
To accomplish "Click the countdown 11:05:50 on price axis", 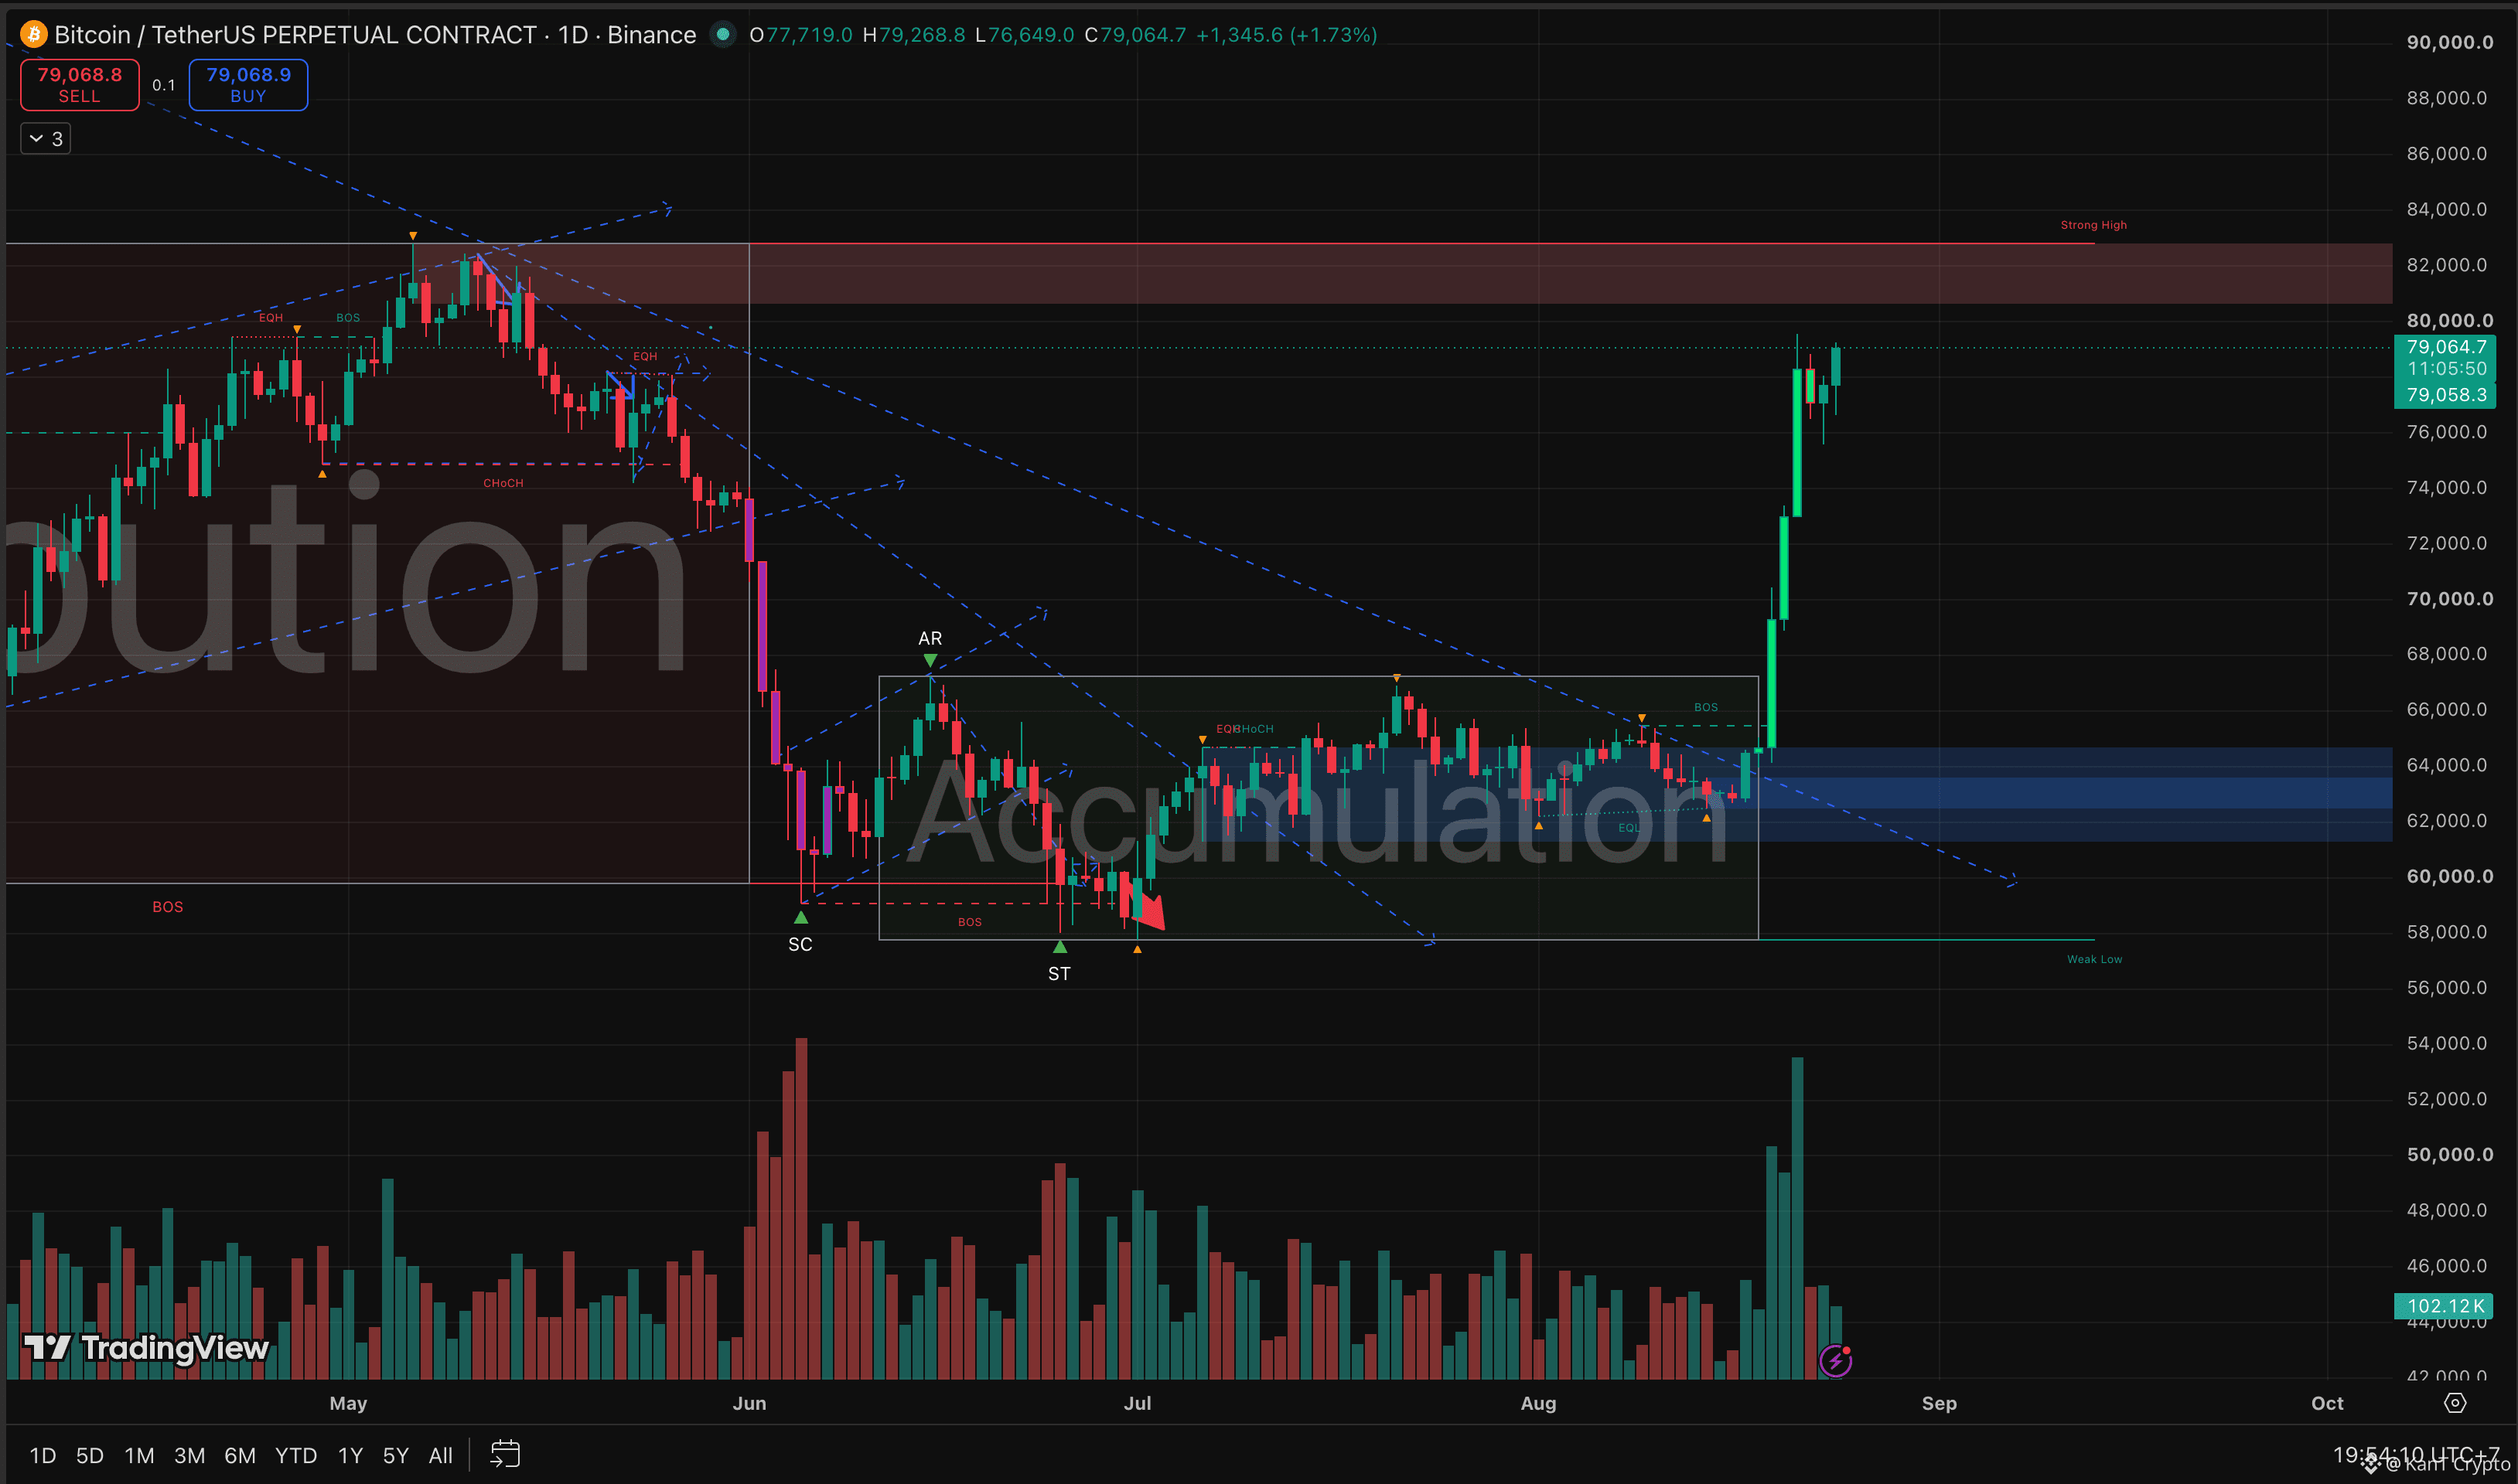I will [2446, 369].
